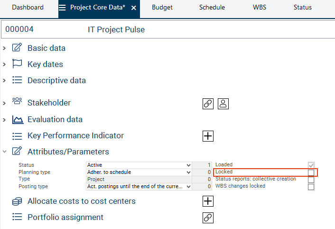Open the Schedule tab
The height and width of the screenshot is (229, 335).
coord(212,8)
